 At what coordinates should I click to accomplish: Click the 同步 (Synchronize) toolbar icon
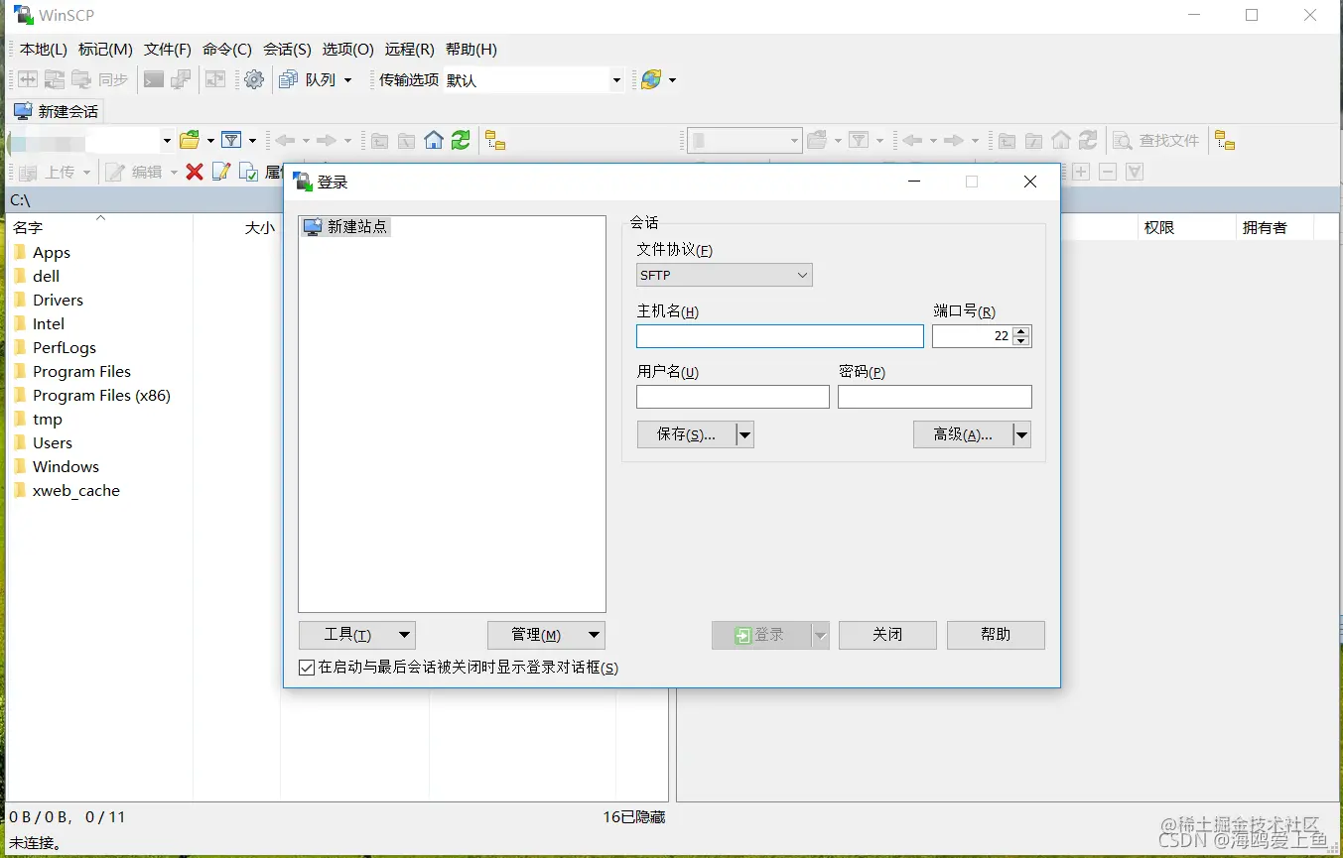113,79
